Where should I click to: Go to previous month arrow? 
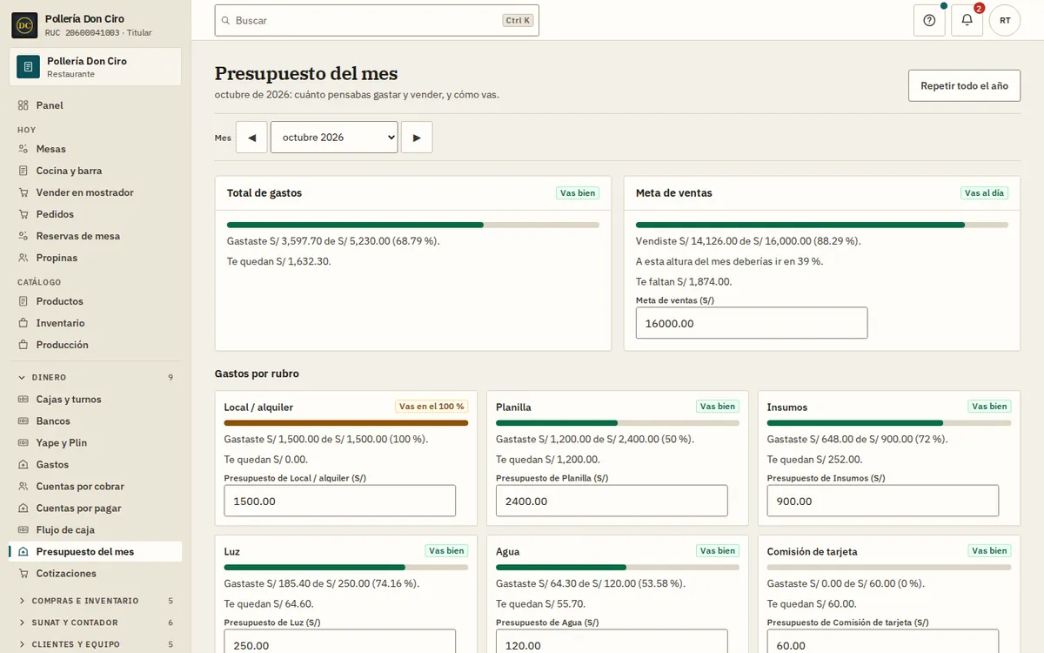click(251, 138)
